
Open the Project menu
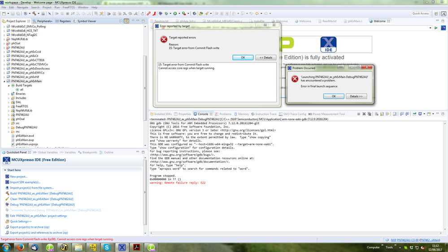47,8
